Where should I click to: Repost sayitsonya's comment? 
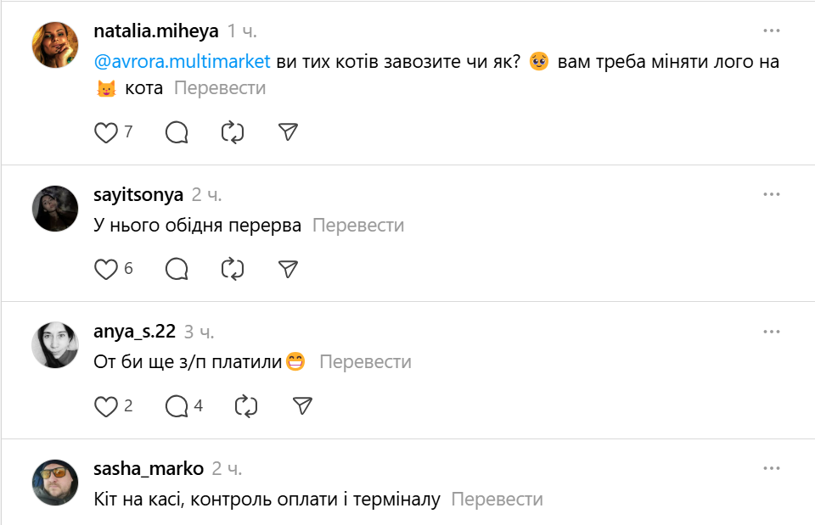pos(233,269)
